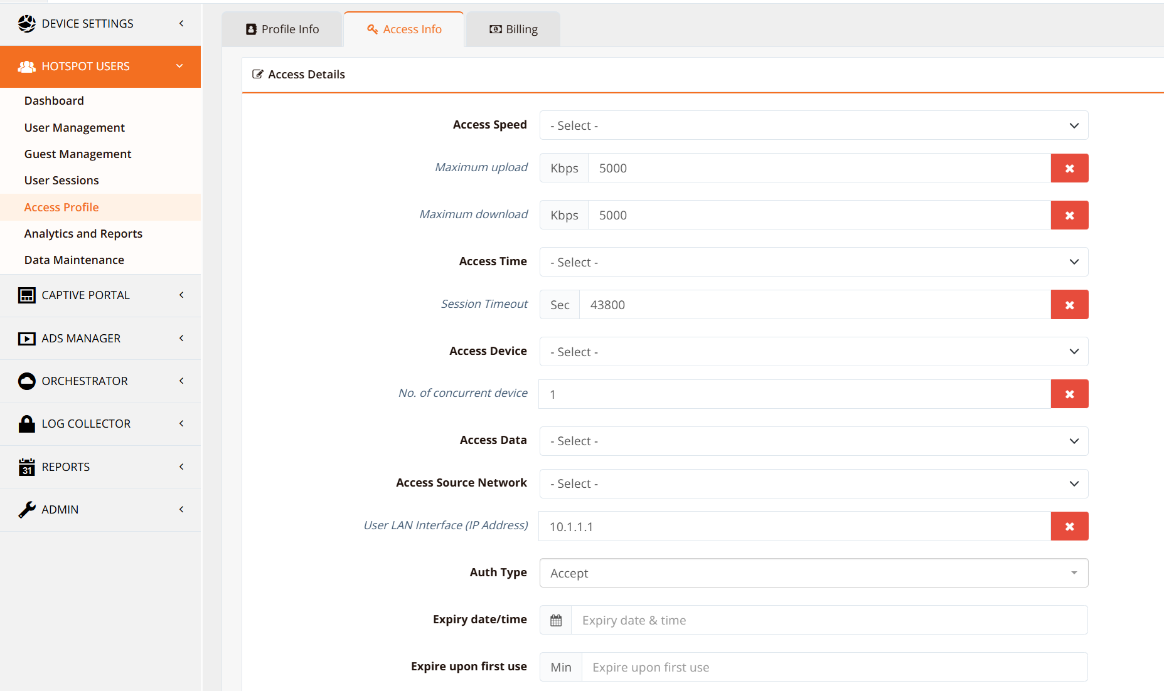Delete the concurrent device value via red X

1069,394
